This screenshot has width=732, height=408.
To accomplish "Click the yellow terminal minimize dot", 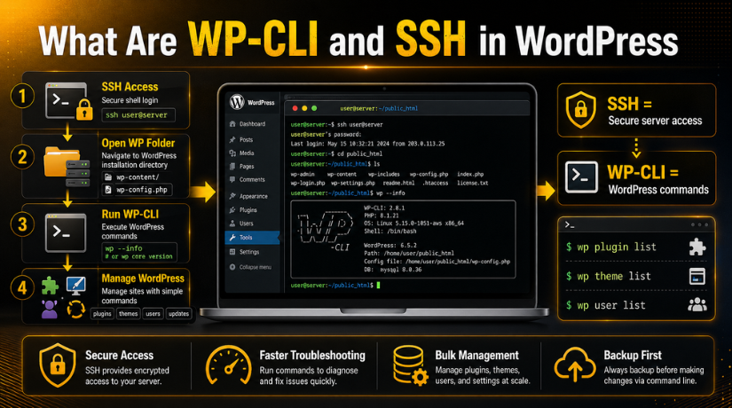I will point(304,108).
